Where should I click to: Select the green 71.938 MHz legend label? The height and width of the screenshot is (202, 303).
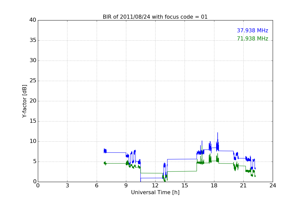(252, 39)
